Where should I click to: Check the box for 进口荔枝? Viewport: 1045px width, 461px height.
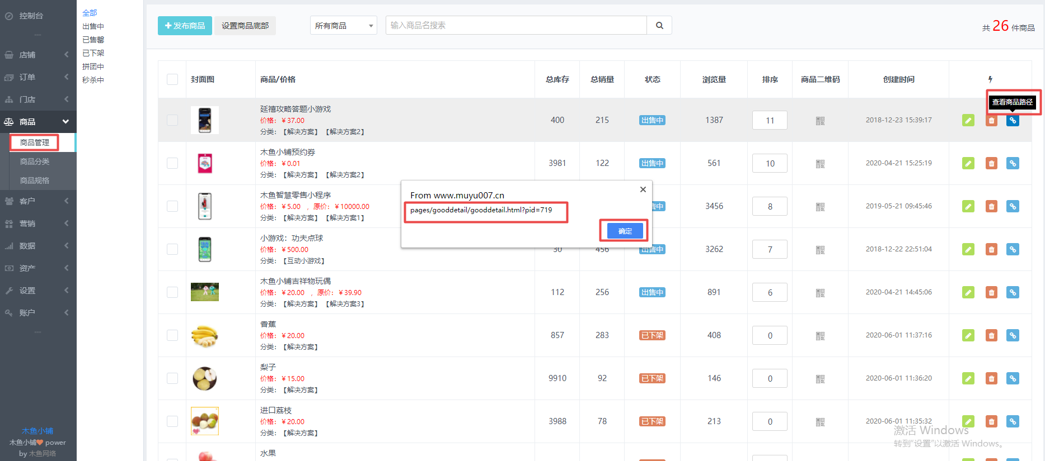[x=172, y=421]
